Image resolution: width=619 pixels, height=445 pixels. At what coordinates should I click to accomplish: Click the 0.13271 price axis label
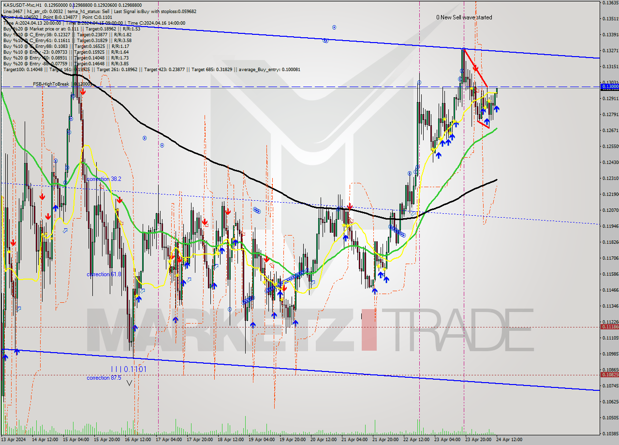(x=610, y=50)
